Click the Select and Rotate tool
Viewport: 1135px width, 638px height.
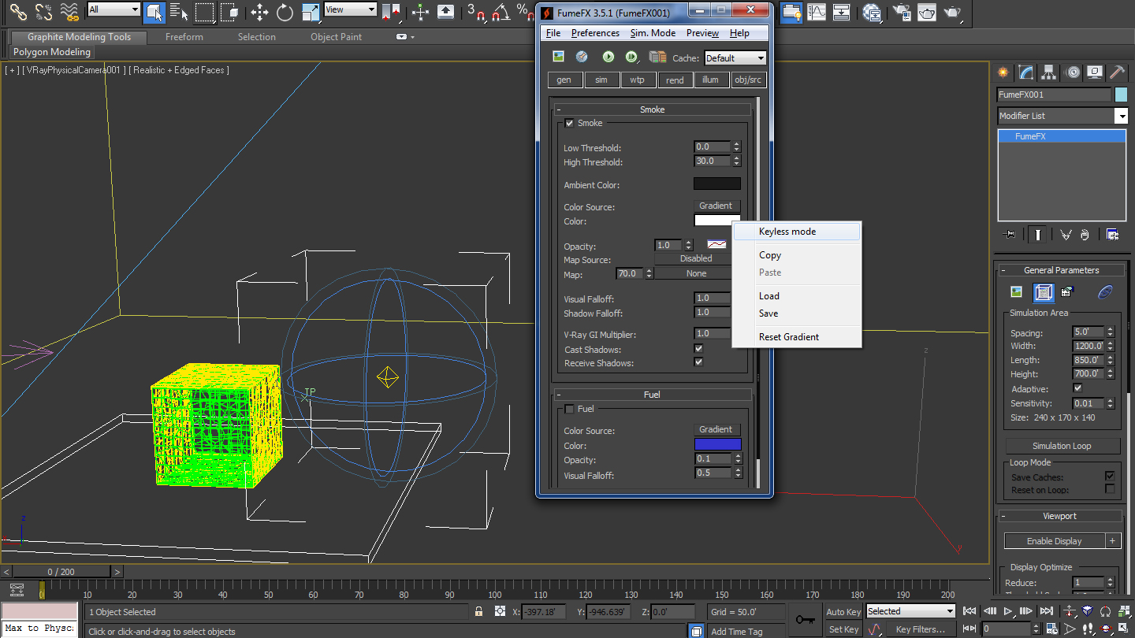point(285,12)
